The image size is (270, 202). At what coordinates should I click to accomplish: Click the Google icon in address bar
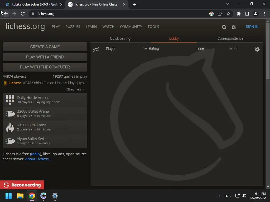coord(211,14)
